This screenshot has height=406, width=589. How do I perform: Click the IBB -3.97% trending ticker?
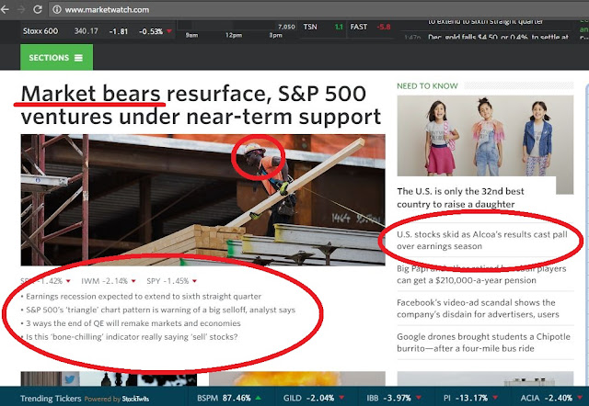coord(394,398)
